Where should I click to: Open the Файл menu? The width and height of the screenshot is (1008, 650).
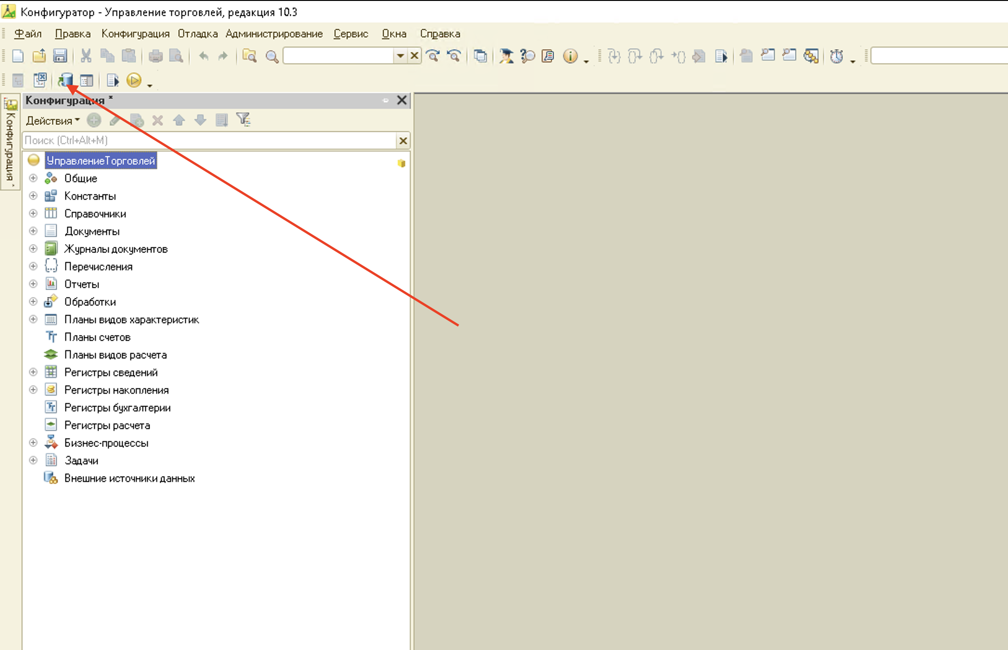[x=28, y=33]
